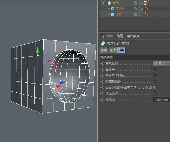The width and height of the screenshot is (170, 142).
Task: Uncheck the 高质量 checkbox
Action: [x=155, y=69]
